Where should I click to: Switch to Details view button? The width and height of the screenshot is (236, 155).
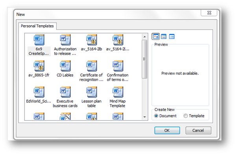(x=172, y=36)
